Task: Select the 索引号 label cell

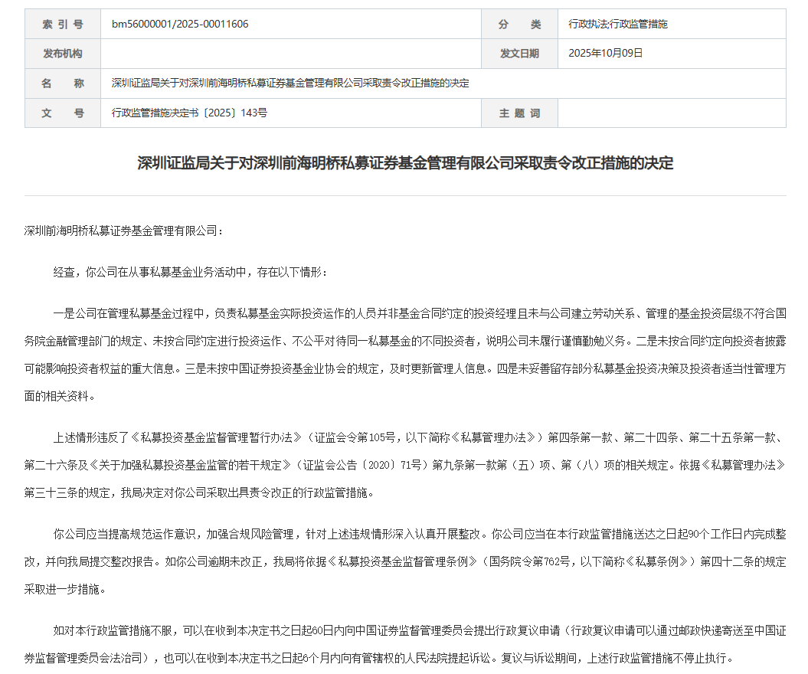Action: 63,24
